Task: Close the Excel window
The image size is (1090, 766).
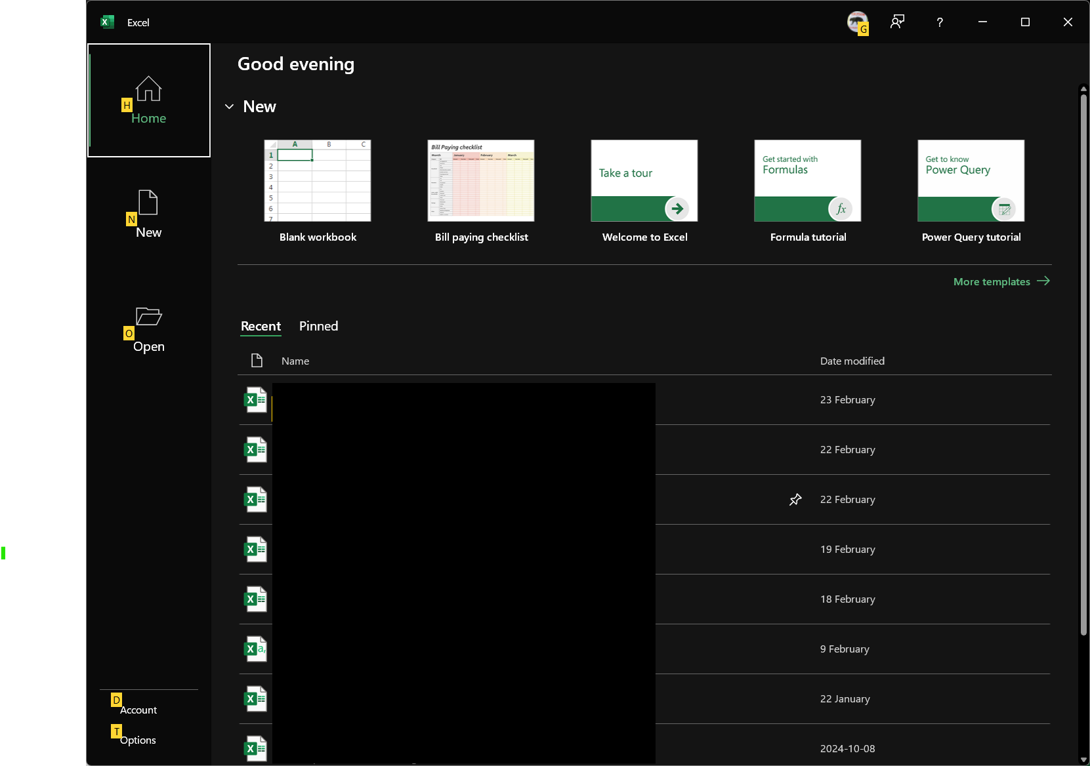Action: click(1068, 22)
